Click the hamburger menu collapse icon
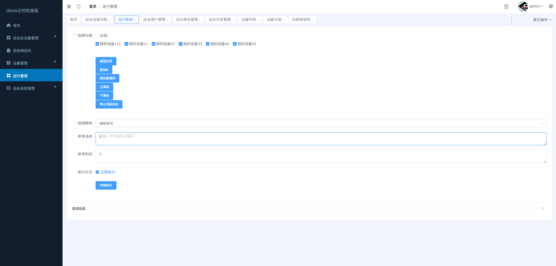The height and width of the screenshot is (266, 556). click(69, 6)
